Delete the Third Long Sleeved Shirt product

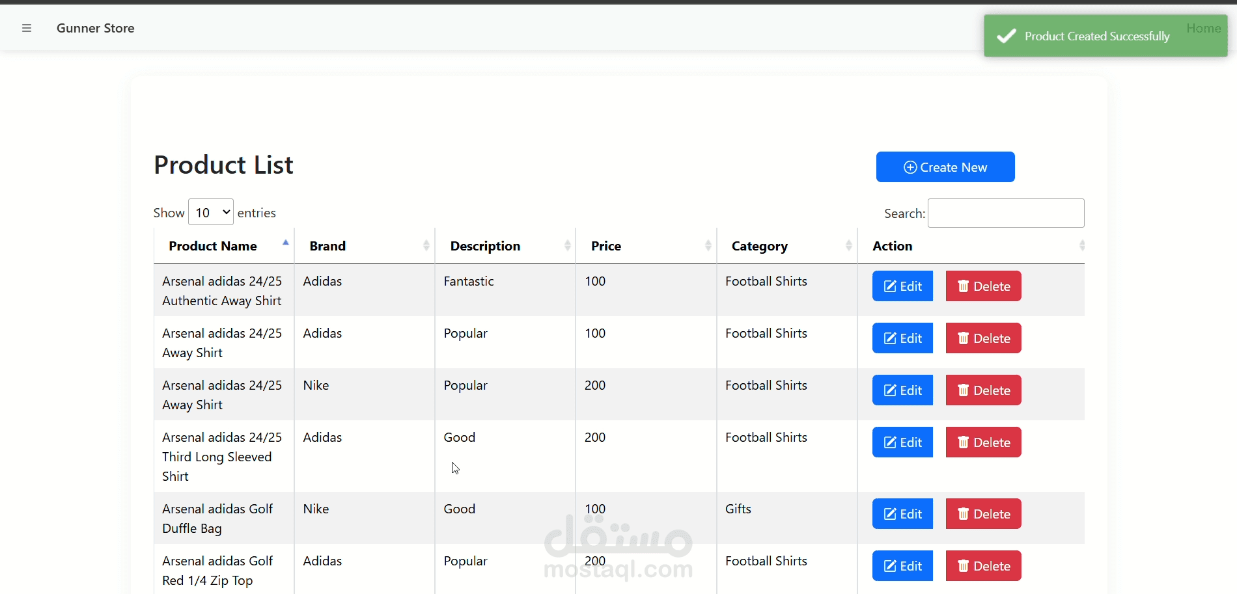(x=983, y=442)
